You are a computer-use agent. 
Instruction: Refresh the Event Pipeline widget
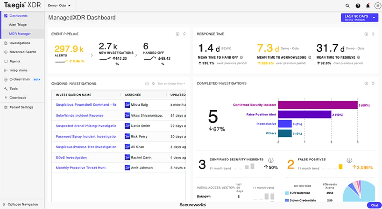pyautogui.click(x=184, y=34)
